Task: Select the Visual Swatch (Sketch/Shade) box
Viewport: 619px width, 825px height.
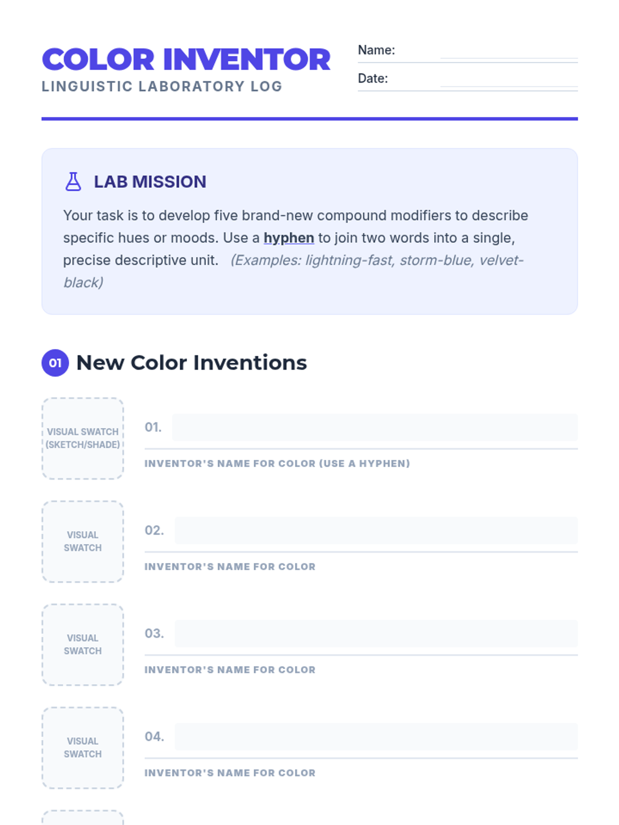Action: [x=83, y=438]
